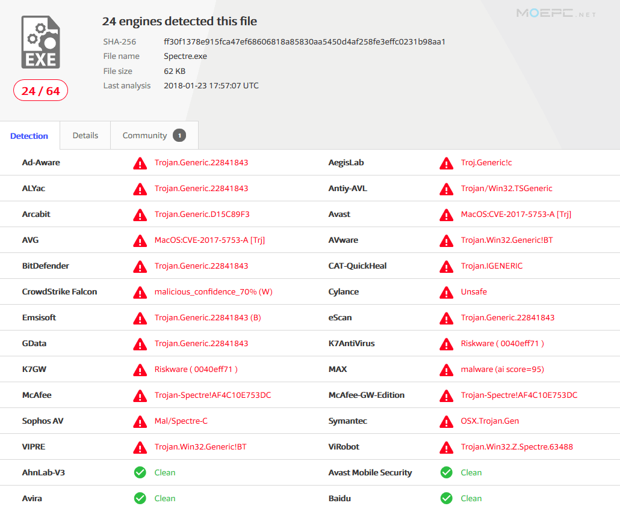Click the K7GW result Riskware ( 0040eff71 )
This screenshot has width=620, height=509.
click(x=196, y=369)
